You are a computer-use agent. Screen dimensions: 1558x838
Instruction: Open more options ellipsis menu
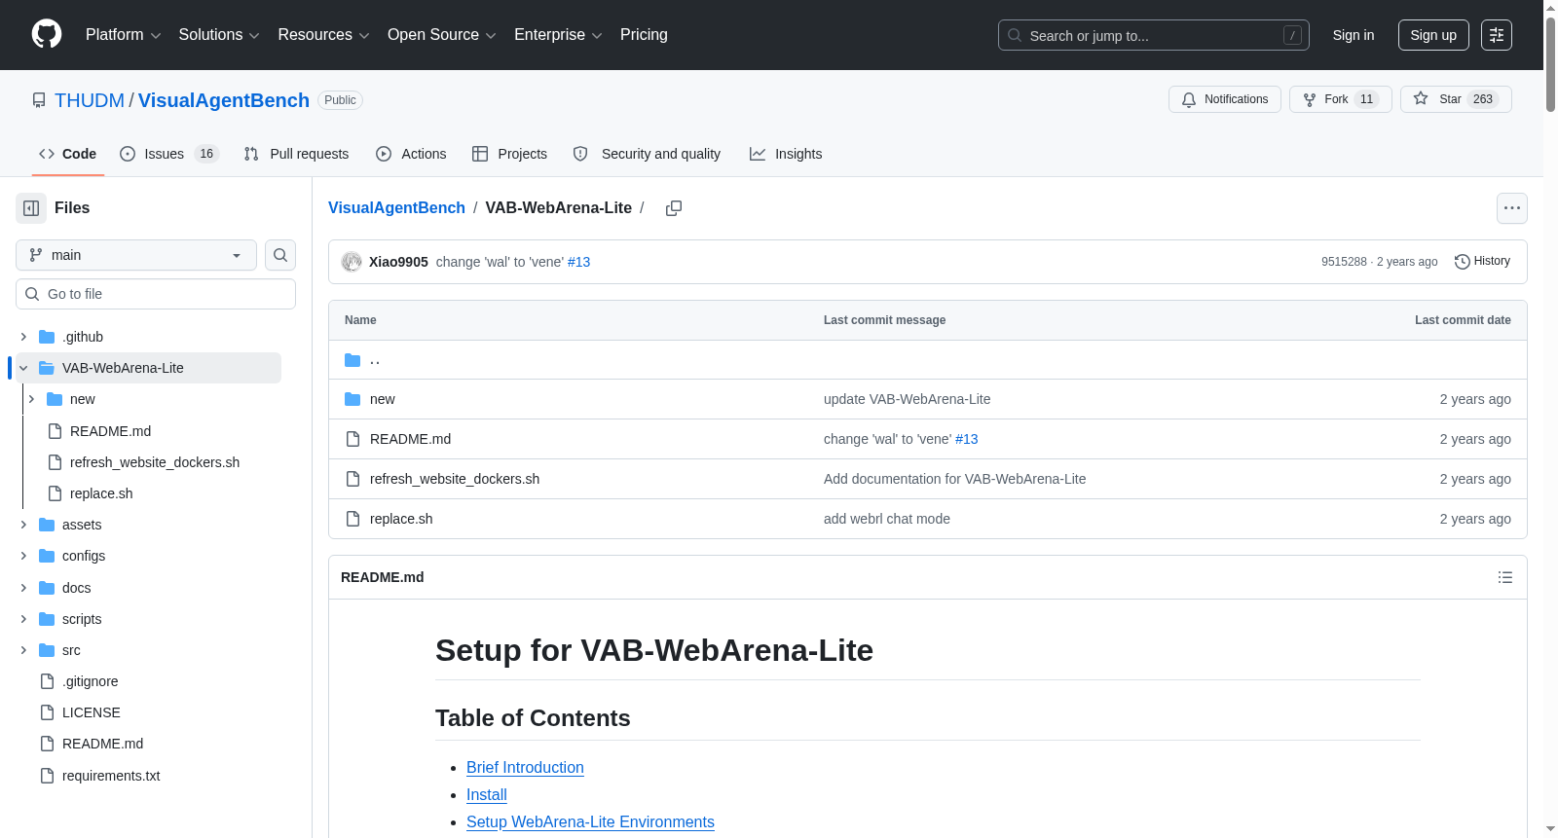pos(1512,208)
